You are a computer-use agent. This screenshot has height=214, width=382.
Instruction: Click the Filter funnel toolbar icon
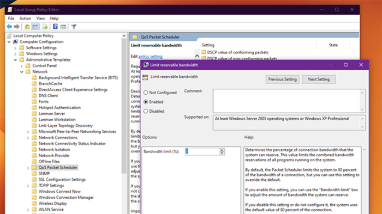(x=74, y=27)
